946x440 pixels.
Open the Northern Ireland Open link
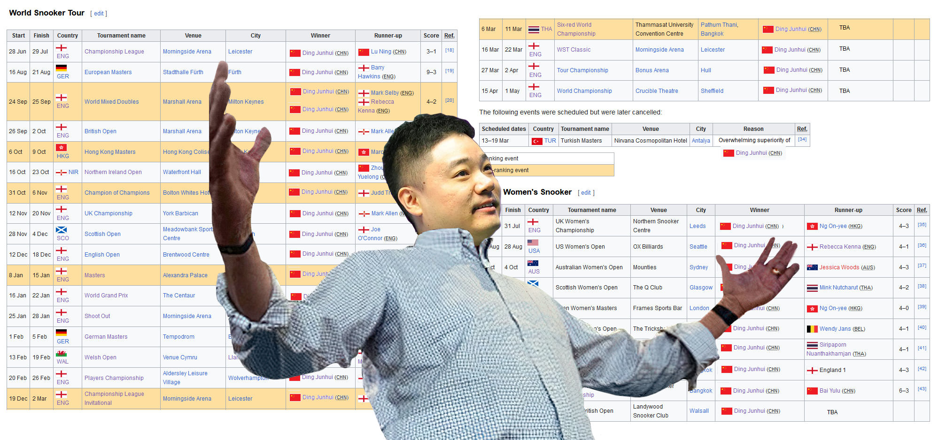point(113,172)
